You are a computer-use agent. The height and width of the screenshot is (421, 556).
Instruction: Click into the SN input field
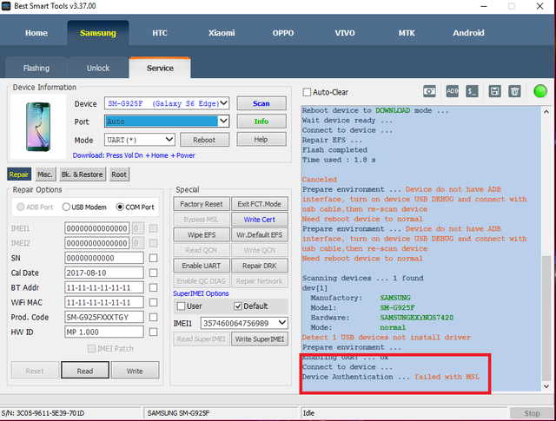click(x=104, y=258)
